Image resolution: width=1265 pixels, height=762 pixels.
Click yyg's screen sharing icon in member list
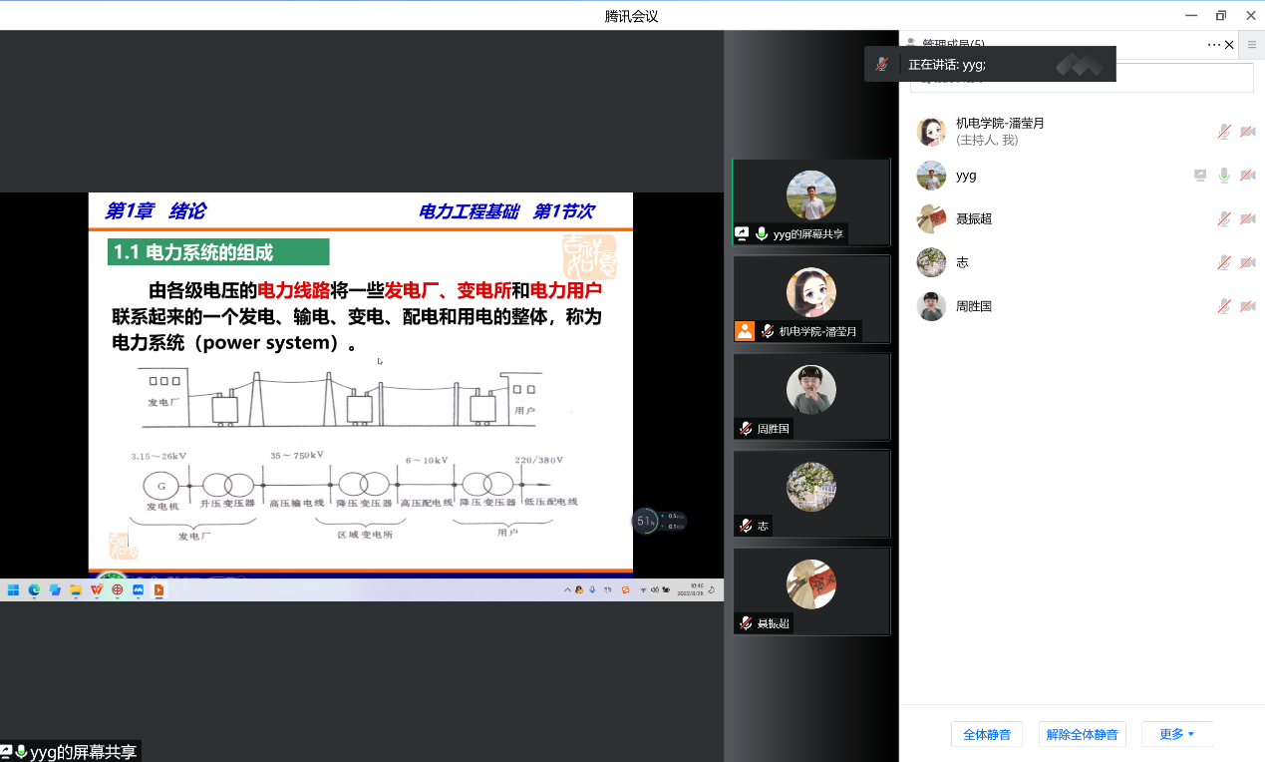tap(1200, 176)
